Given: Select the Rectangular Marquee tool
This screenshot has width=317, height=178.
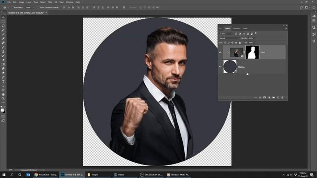Looking at the screenshot, I should [x=3, y=21].
